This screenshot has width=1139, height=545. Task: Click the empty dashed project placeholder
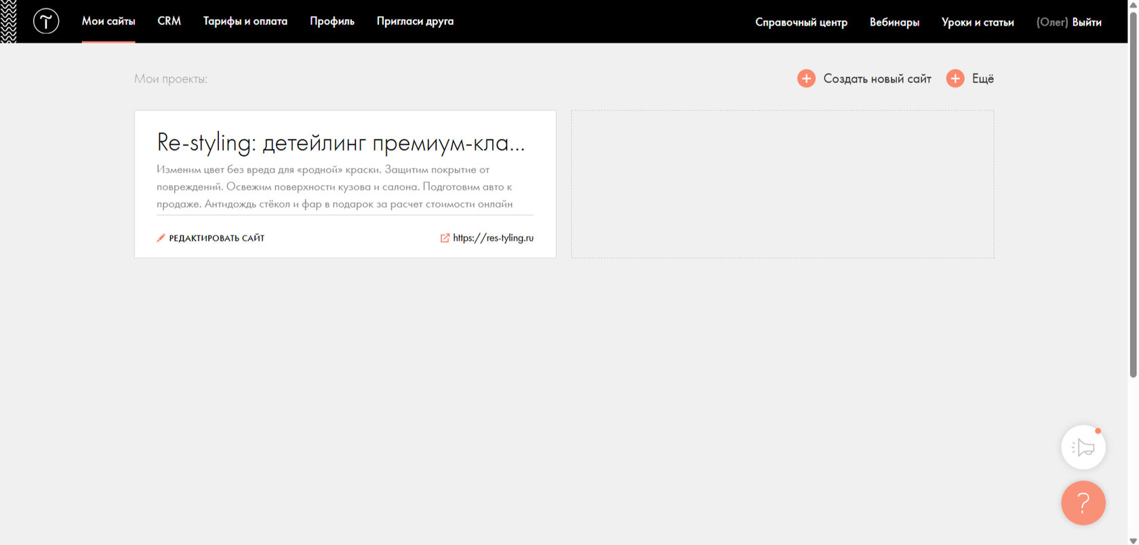782,184
